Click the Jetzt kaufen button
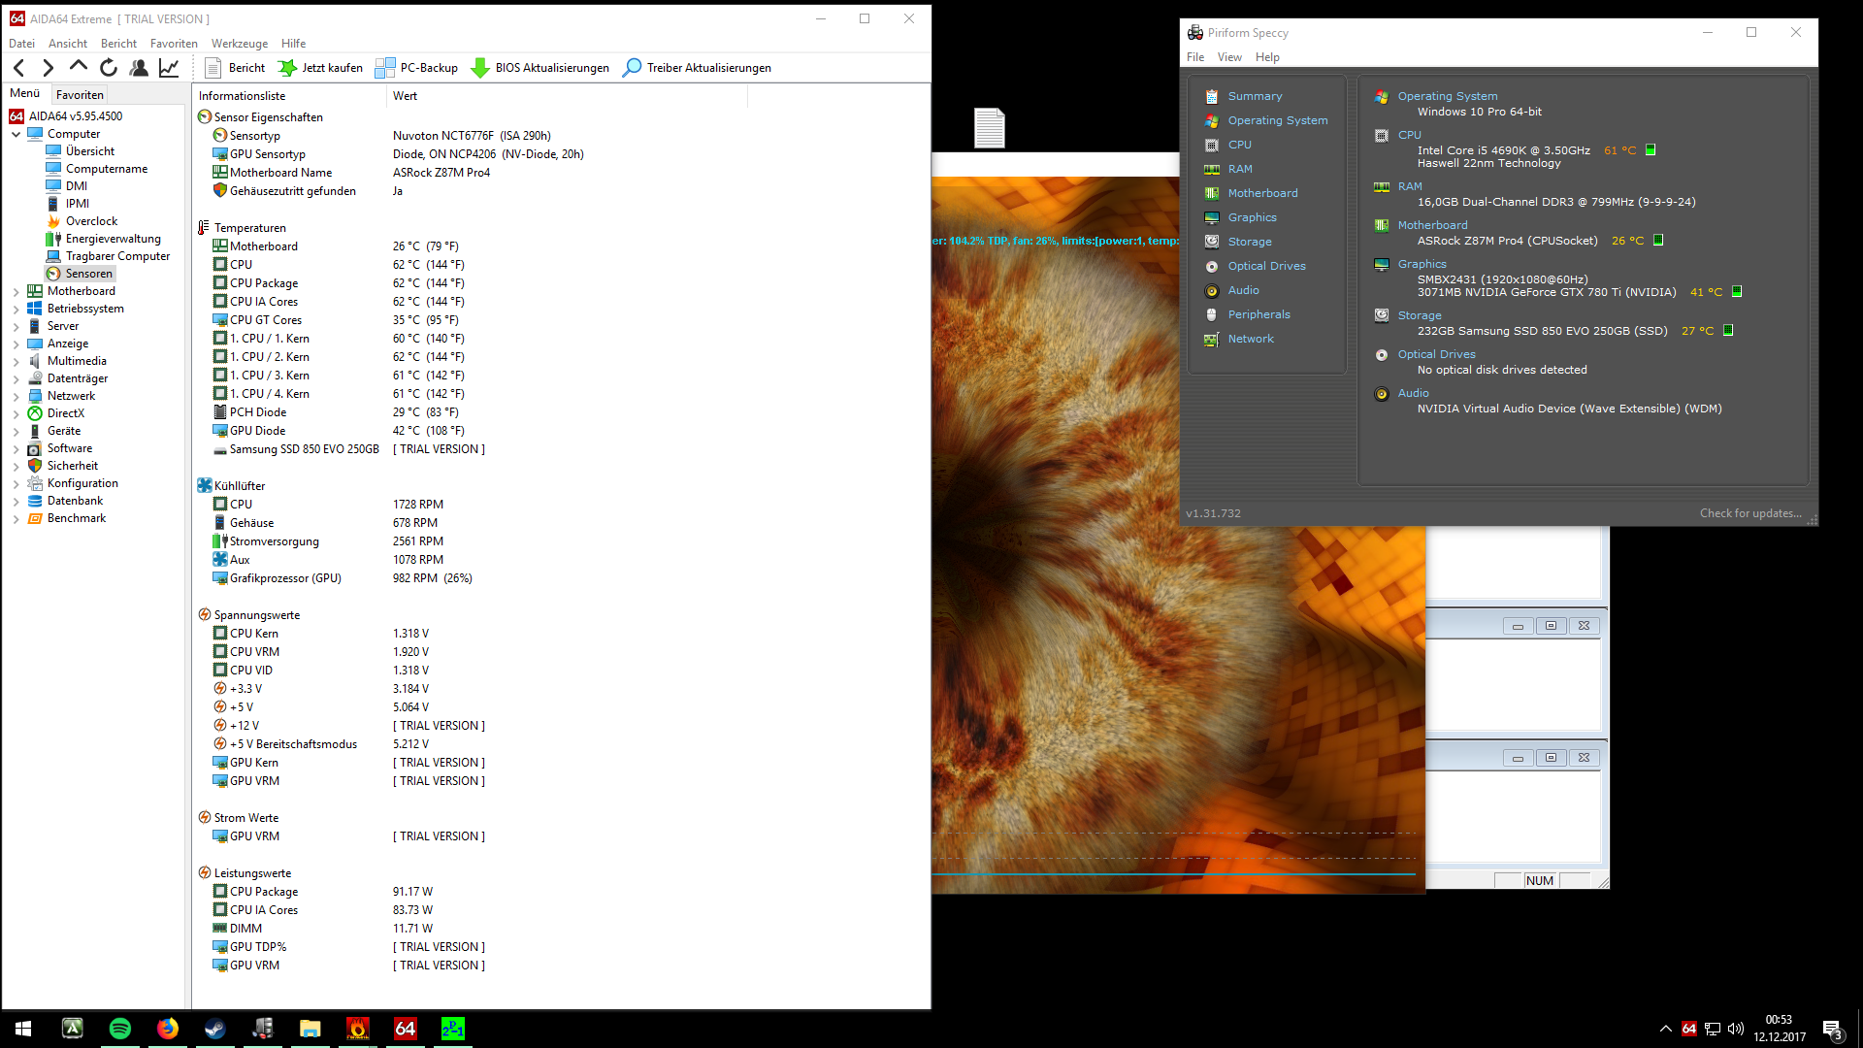 pyautogui.click(x=321, y=68)
